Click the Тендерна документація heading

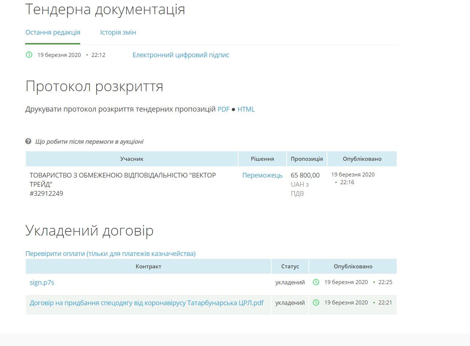[x=105, y=9]
